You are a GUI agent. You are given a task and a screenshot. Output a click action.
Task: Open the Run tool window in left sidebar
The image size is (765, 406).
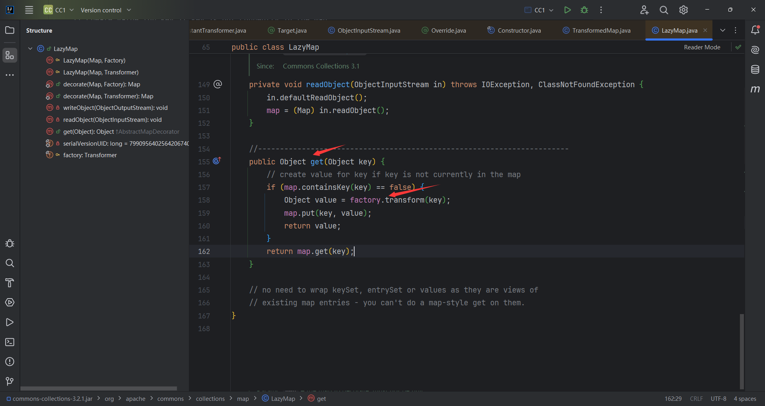click(10, 322)
